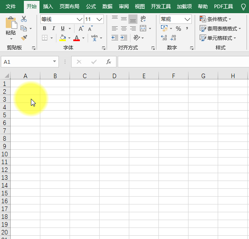The height and width of the screenshot is (239, 249).
Task: Expand the underline style arrow
Action: [x=70, y=28]
